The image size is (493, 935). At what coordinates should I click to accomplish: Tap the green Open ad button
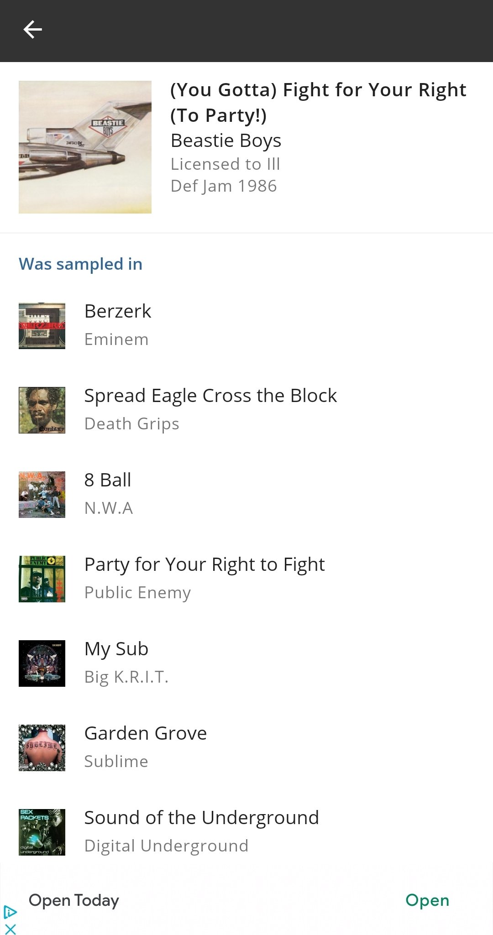pos(427,900)
